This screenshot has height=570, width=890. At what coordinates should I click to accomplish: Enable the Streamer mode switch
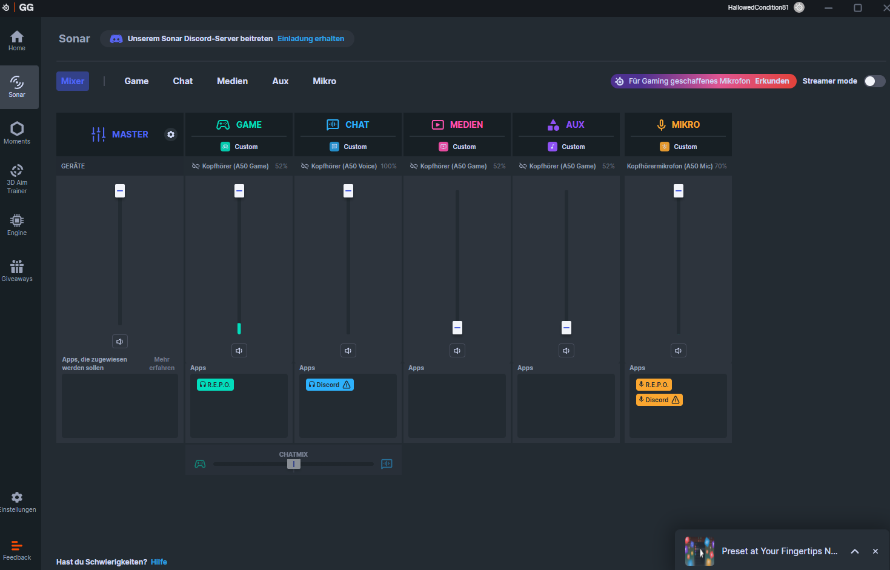point(874,81)
